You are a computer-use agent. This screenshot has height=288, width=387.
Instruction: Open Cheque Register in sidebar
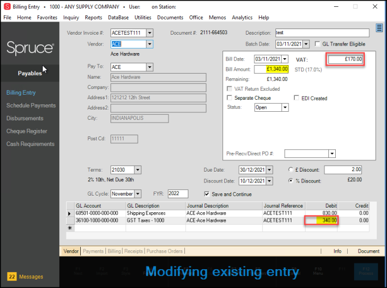(27, 131)
